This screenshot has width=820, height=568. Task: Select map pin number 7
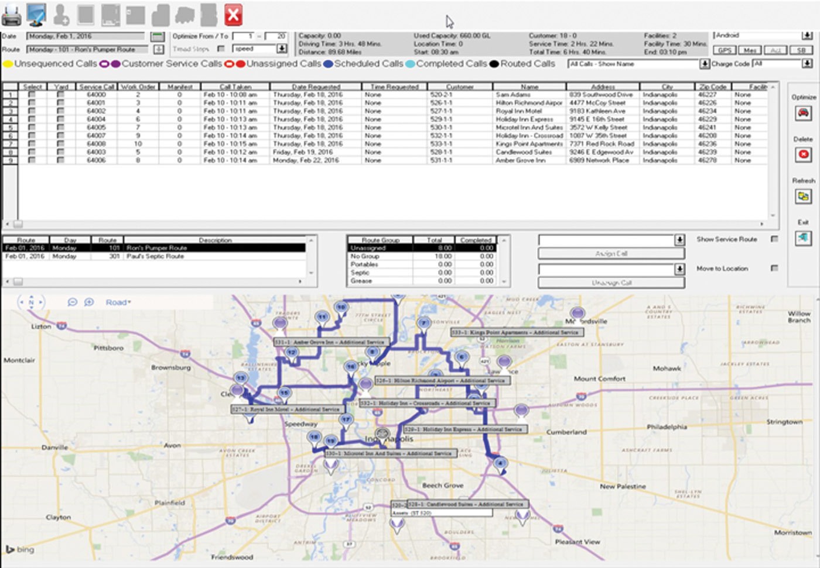[423, 323]
